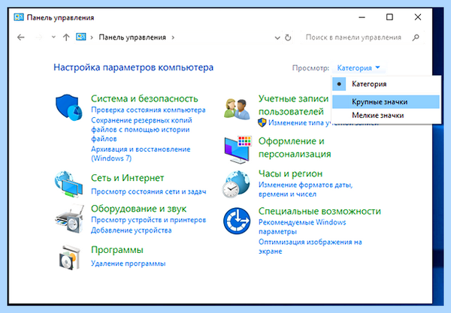The image size is (451, 313).
Task: Click the Appearance and Personalization monitor icon
Action: (238, 149)
